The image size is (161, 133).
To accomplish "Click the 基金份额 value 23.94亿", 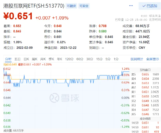I will (144, 37).
